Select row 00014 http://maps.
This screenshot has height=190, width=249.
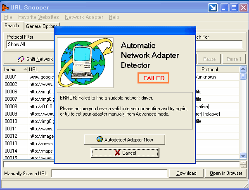28,151
